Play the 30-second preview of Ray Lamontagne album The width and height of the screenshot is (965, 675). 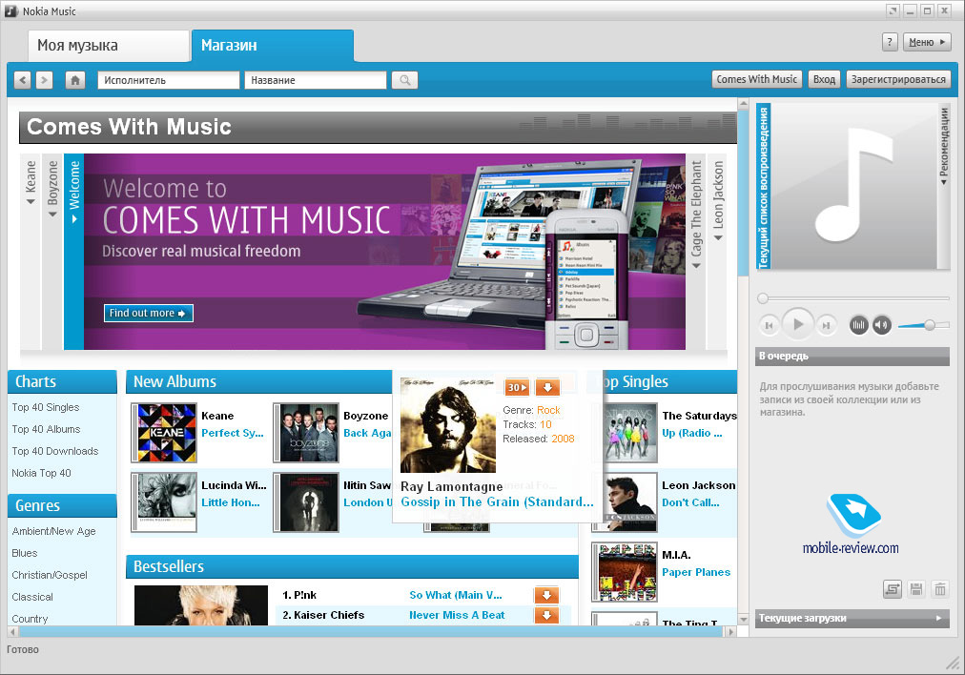pos(517,387)
